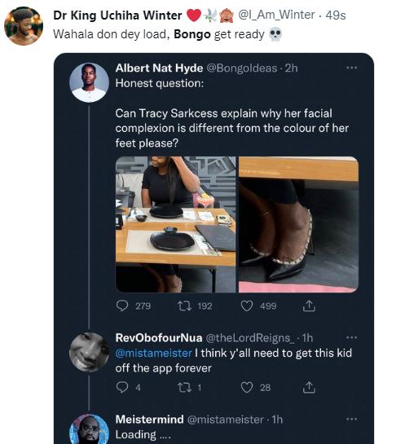
Task: Open more options on Meistermind's tweet
Action: 352,419
